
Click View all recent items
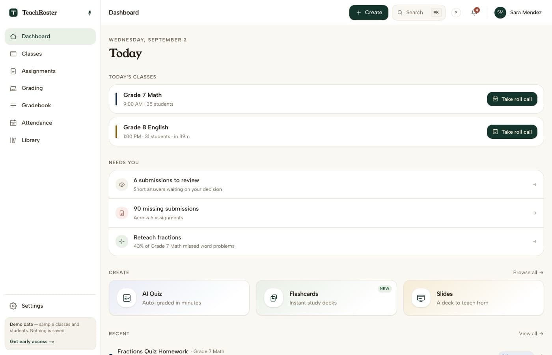click(531, 334)
